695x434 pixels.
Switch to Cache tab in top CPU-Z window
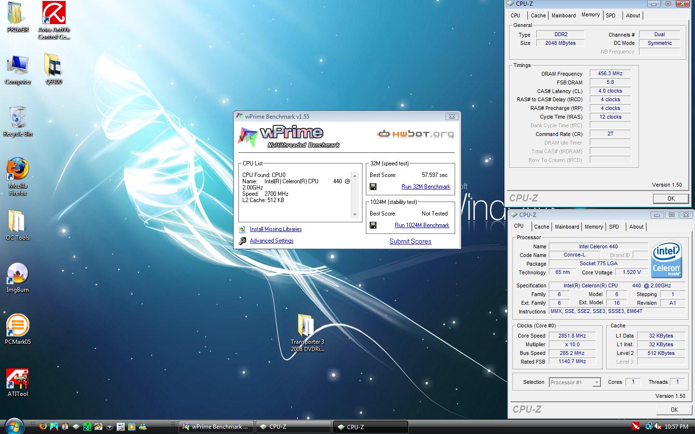pos(538,15)
